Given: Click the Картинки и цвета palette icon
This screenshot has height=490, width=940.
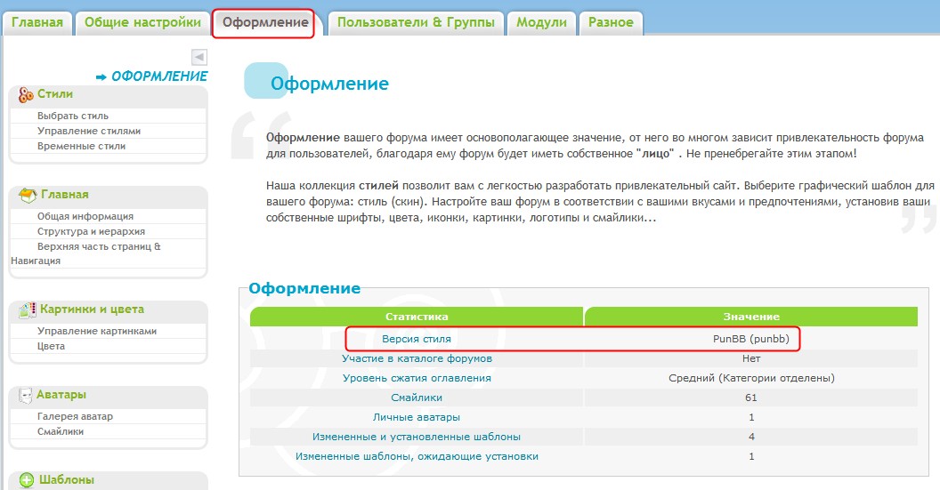Looking at the screenshot, I should (x=27, y=310).
